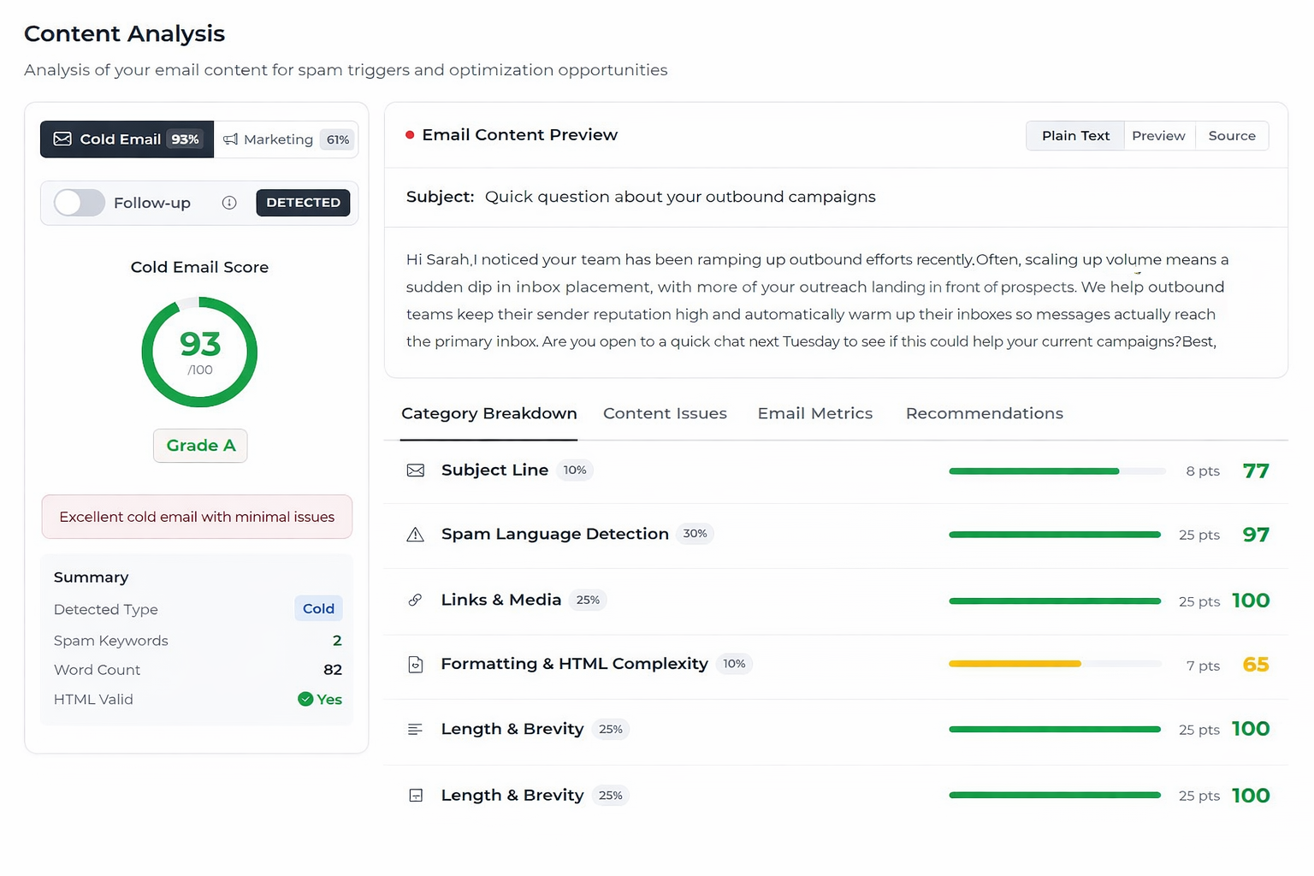Screen dimensions: 1314x876
Task: Click the circular 93/100 score gauge
Action: pyautogui.click(x=199, y=352)
